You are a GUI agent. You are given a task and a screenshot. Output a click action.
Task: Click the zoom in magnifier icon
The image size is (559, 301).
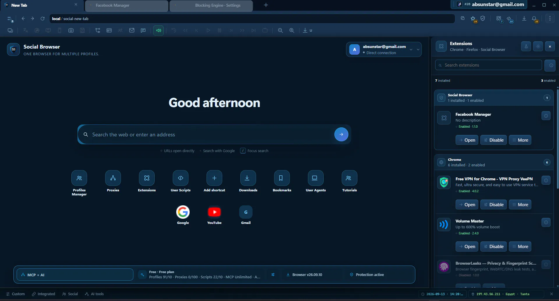[x=292, y=30]
